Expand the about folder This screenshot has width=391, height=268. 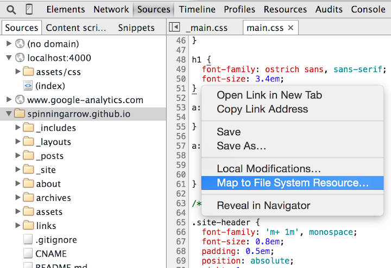[18, 183]
